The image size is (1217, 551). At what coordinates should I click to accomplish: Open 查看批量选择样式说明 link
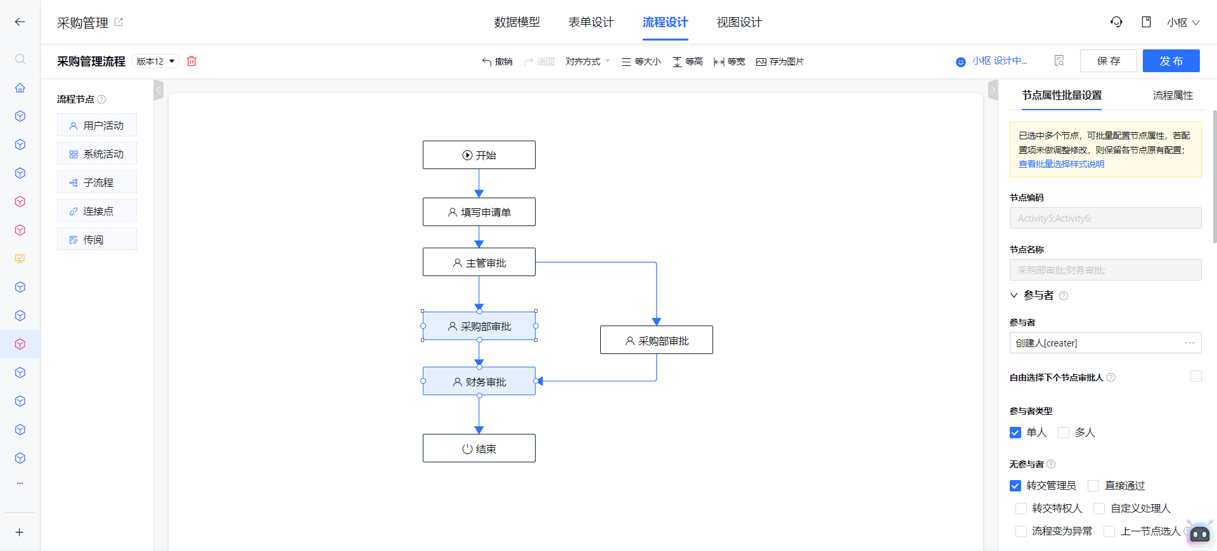(x=1061, y=164)
